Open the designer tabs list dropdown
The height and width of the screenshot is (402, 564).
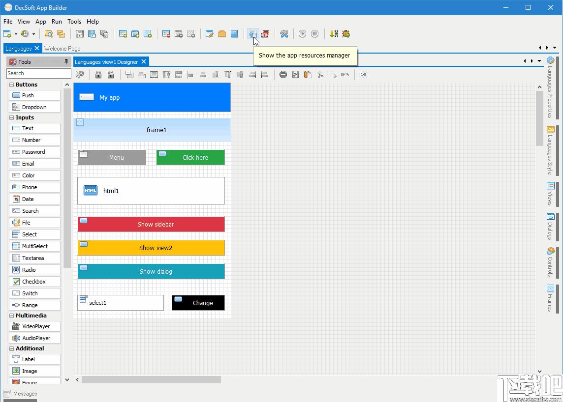pyautogui.click(x=539, y=61)
